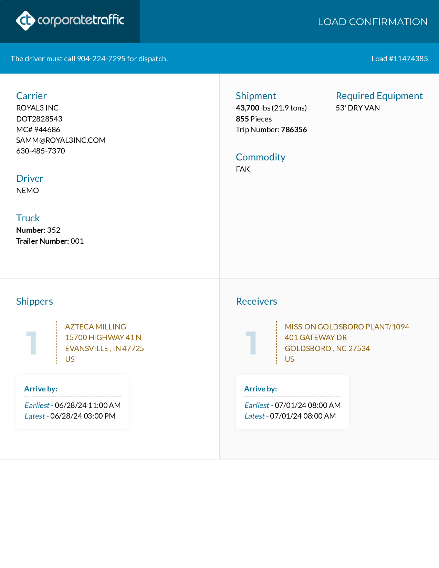Viewport: 439px width, 568px height.
Task: Click the SAMM@ROYAL3INC.COM email
Action: [x=61, y=140]
